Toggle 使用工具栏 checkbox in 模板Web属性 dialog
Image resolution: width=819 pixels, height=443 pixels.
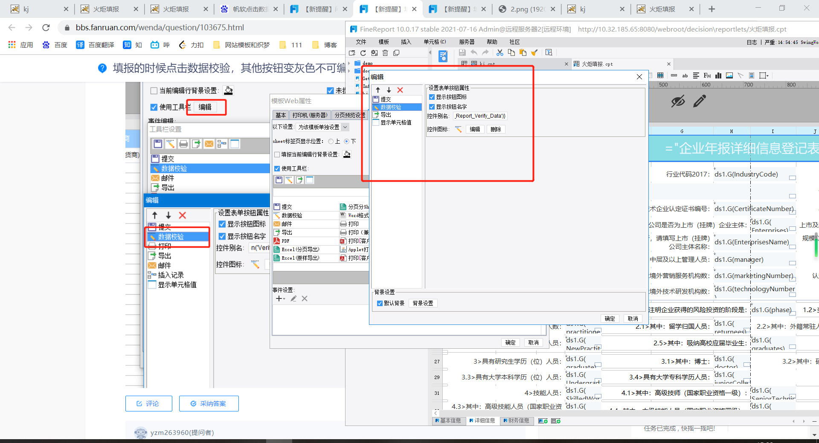(x=277, y=168)
